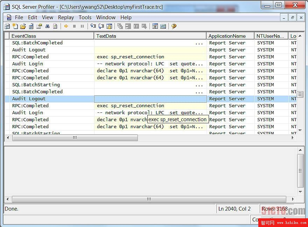Click the Pause toolbar icon
This screenshot has width=308, height=227.
(x=82, y=26)
